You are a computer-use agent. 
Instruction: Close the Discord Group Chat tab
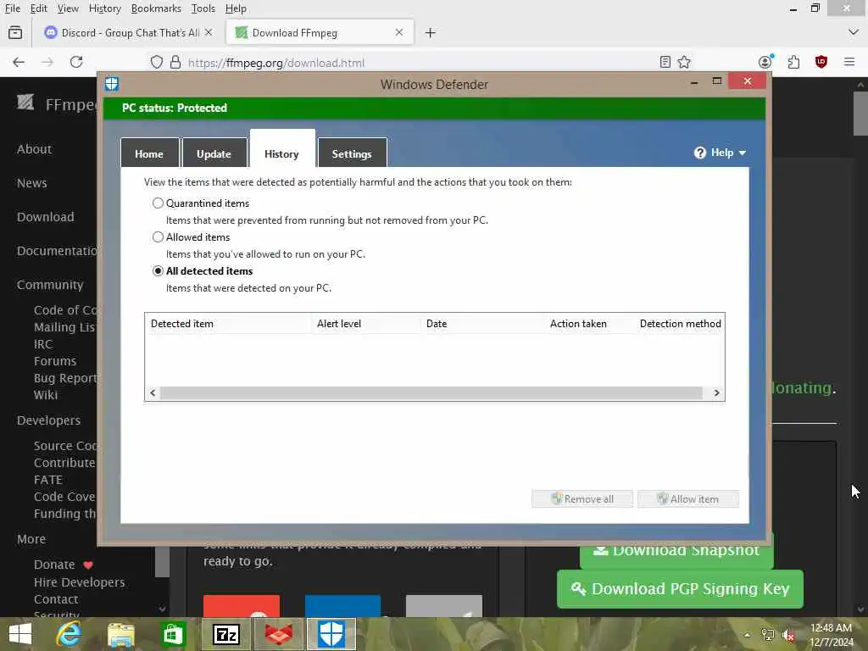coord(209,32)
